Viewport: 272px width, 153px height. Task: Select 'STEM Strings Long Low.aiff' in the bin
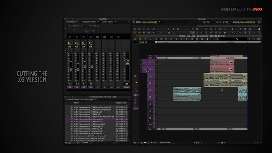pyautogui.click(x=93, y=107)
